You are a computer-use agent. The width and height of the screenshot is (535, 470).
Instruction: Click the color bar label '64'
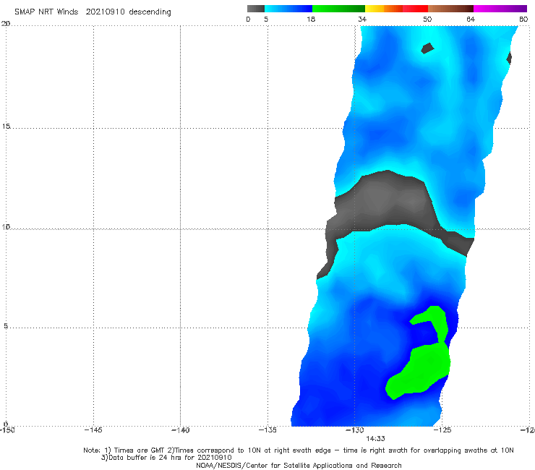pyautogui.click(x=471, y=19)
